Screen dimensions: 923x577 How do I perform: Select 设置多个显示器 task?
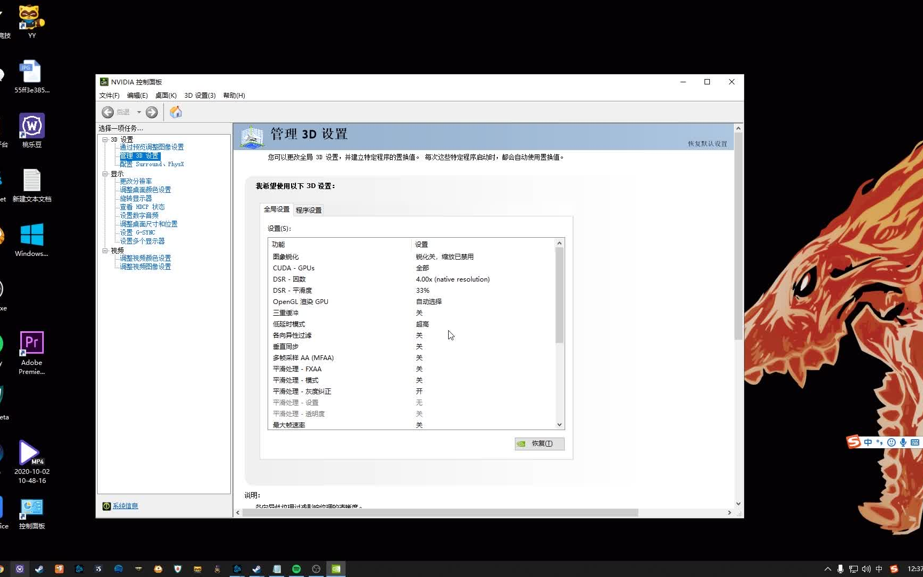142,241
